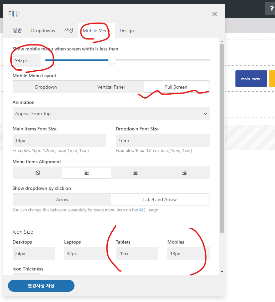The width and height of the screenshot is (275, 302).
Task: Show dropdown by click on Arrow
Action: pyautogui.click(x=62, y=199)
